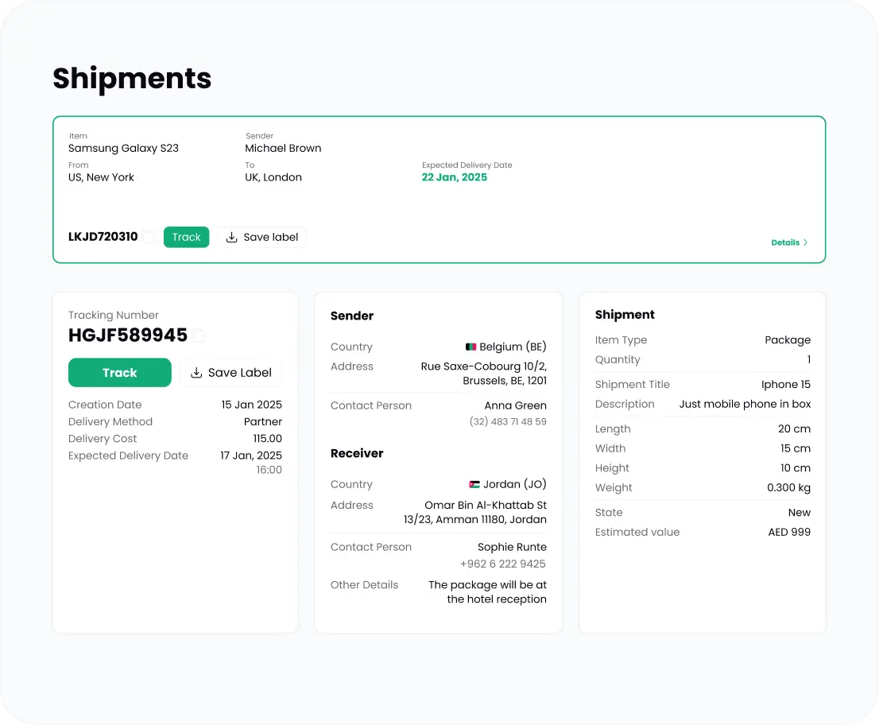Viewport: 879px width, 725px height.
Task: Copy the LKJD720310 tracking code
Action: (x=148, y=237)
